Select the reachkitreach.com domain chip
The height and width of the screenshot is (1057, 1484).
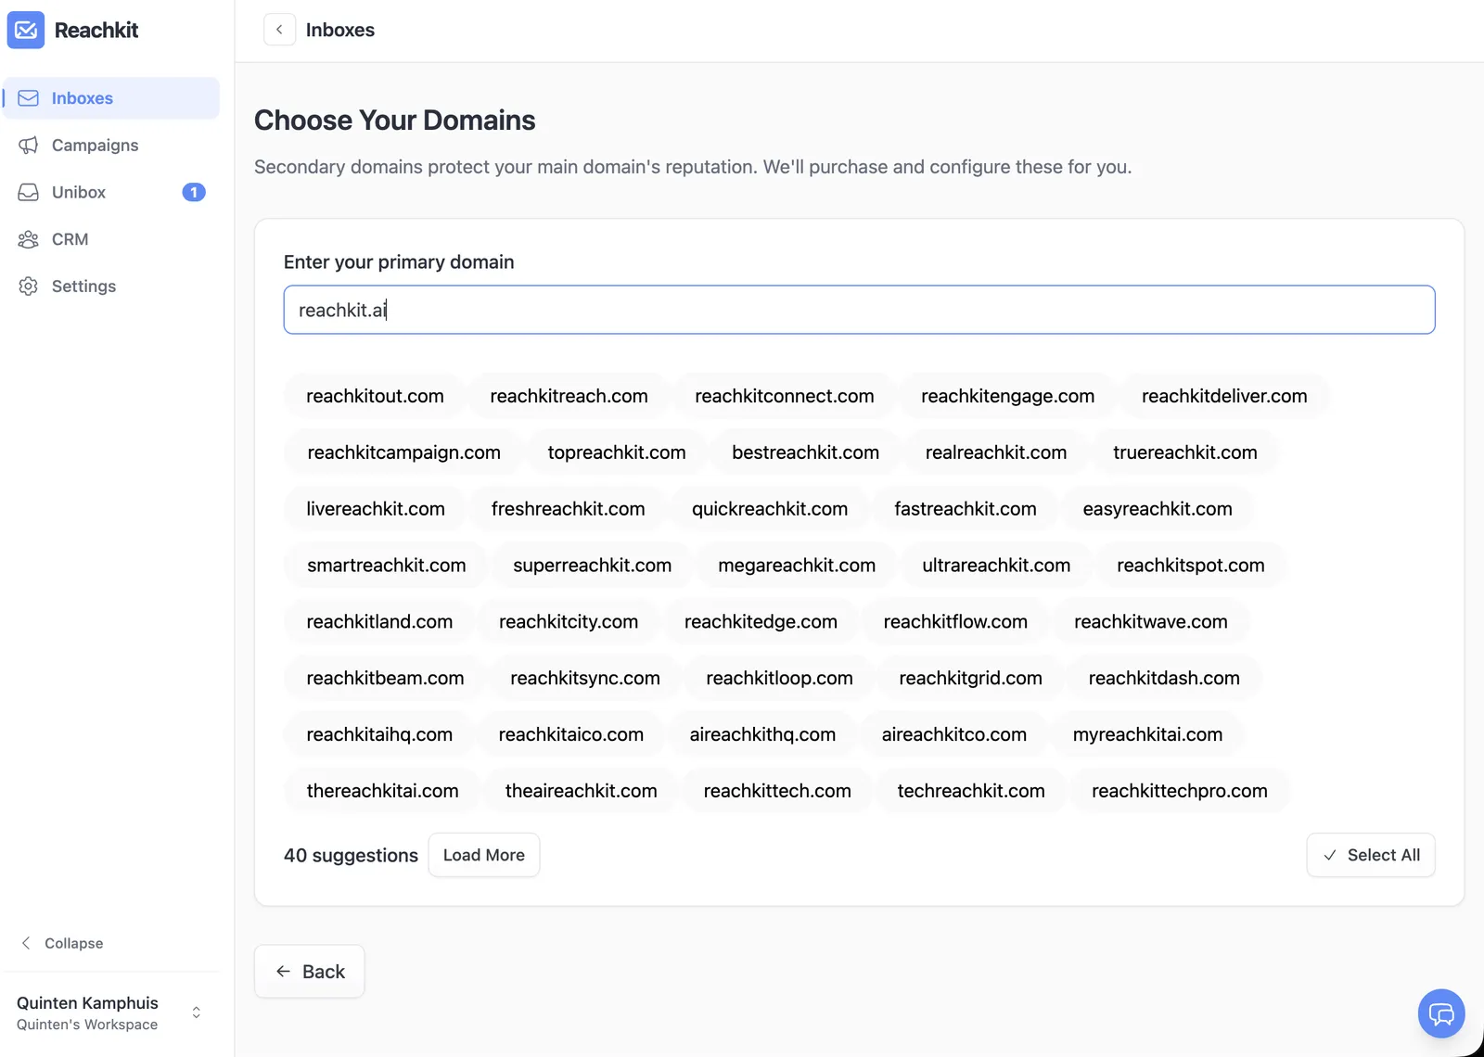pyautogui.click(x=569, y=396)
